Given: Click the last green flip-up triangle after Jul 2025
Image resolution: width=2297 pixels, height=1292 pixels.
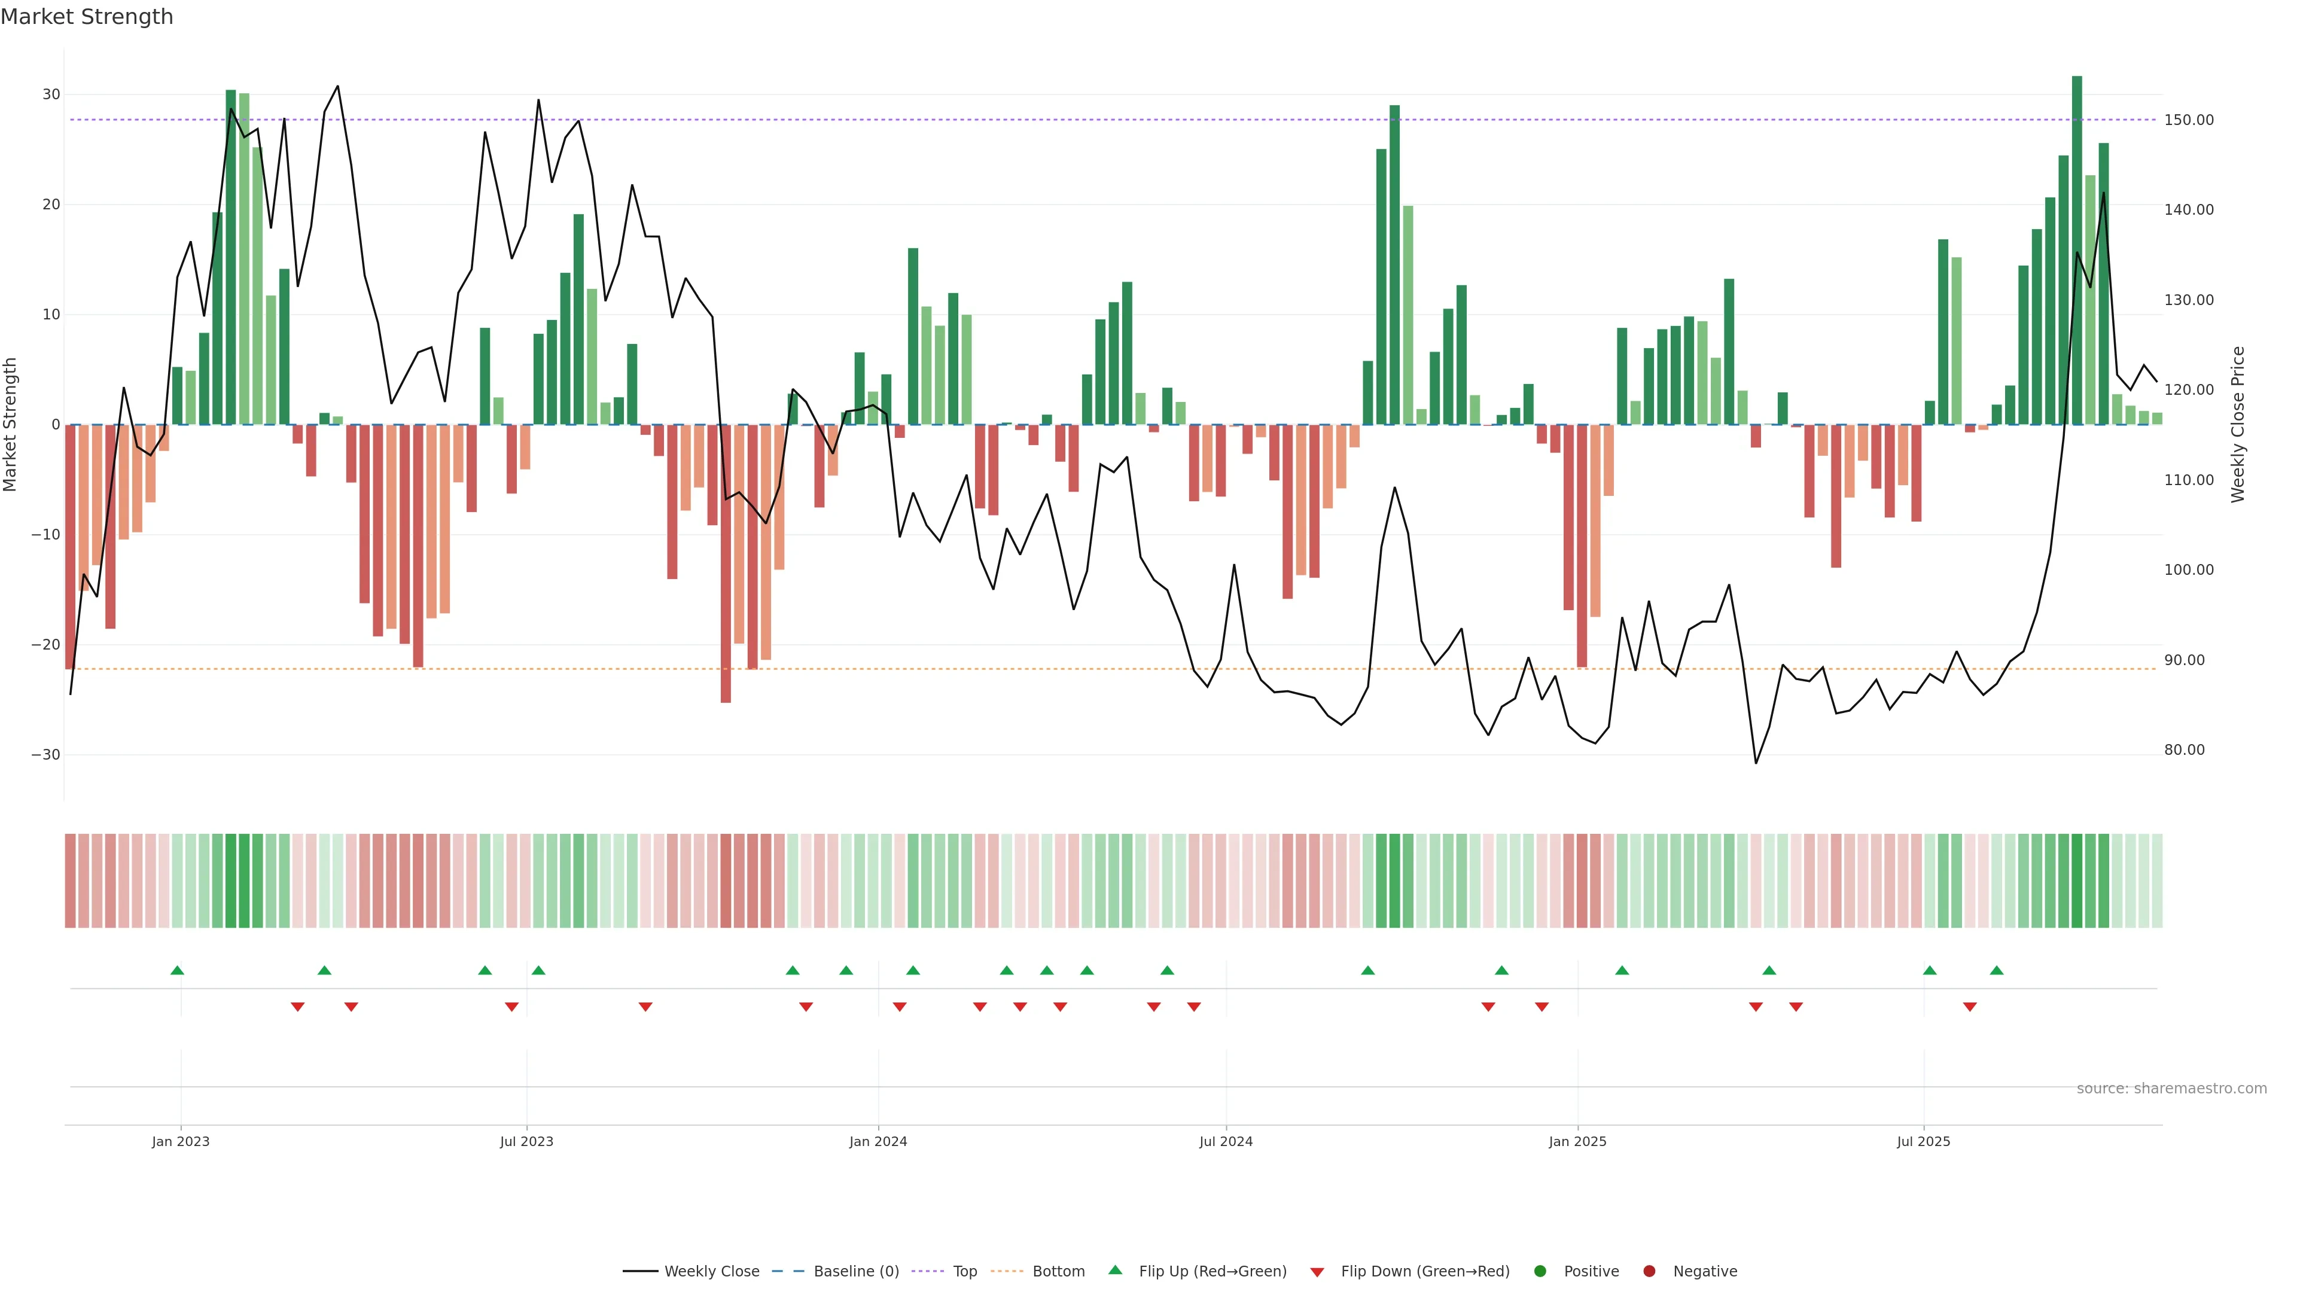Looking at the screenshot, I should point(1997,970).
